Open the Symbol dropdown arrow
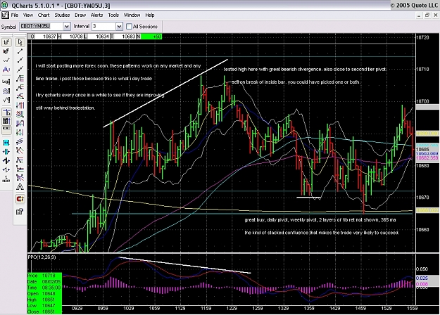 click(66, 27)
